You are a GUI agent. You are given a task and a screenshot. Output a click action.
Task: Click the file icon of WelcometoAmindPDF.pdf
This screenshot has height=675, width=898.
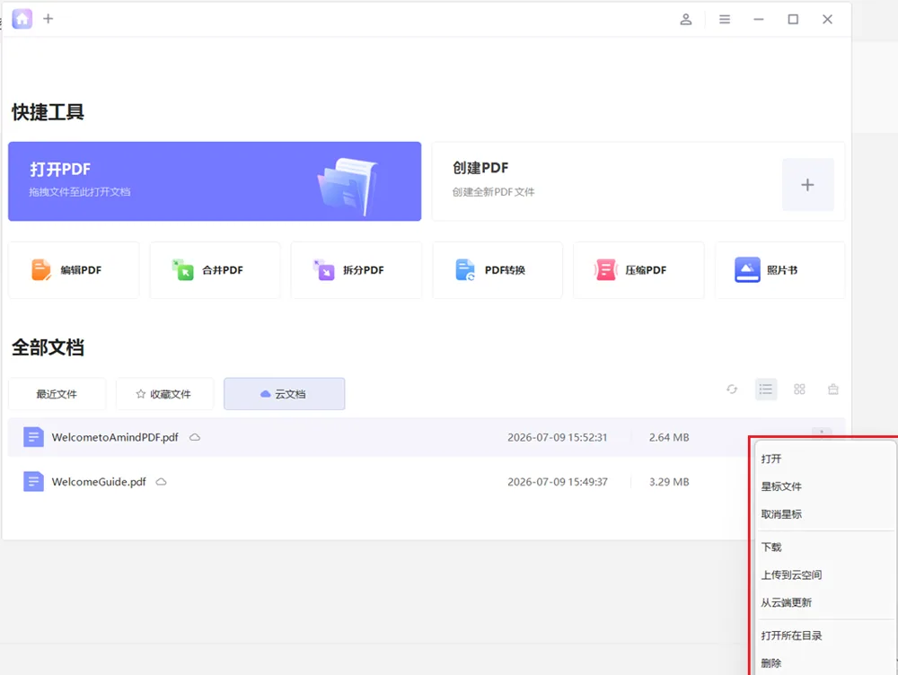[33, 437]
